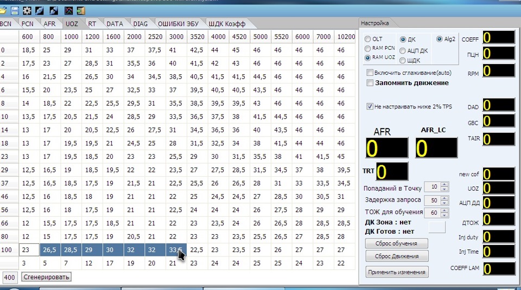This screenshot has width=521, height=290.
Task: Enable the Включить сглаживание(auto) checkbox
Action: [370, 72]
